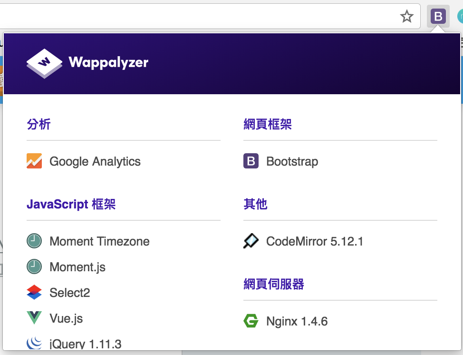This screenshot has height=355, width=463.
Task: Click the bookmark star icon in address bar
Action: point(406,16)
